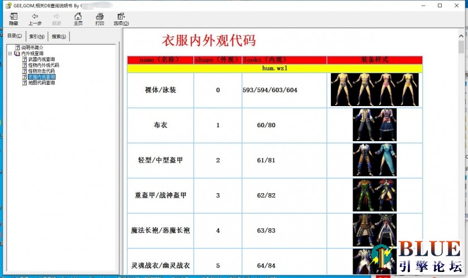Switch to the 搜索(S) tab
The width and height of the screenshot is (468, 278).
tap(59, 36)
